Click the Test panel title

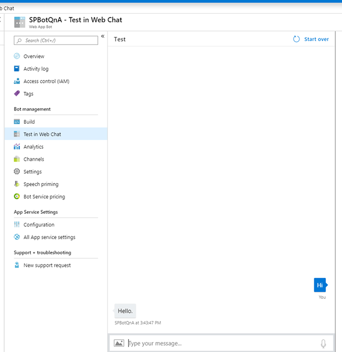click(120, 39)
